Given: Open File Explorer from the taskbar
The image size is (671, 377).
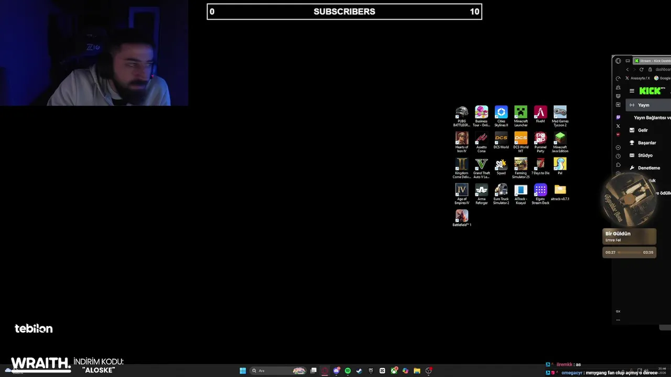Looking at the screenshot, I should 417,371.
